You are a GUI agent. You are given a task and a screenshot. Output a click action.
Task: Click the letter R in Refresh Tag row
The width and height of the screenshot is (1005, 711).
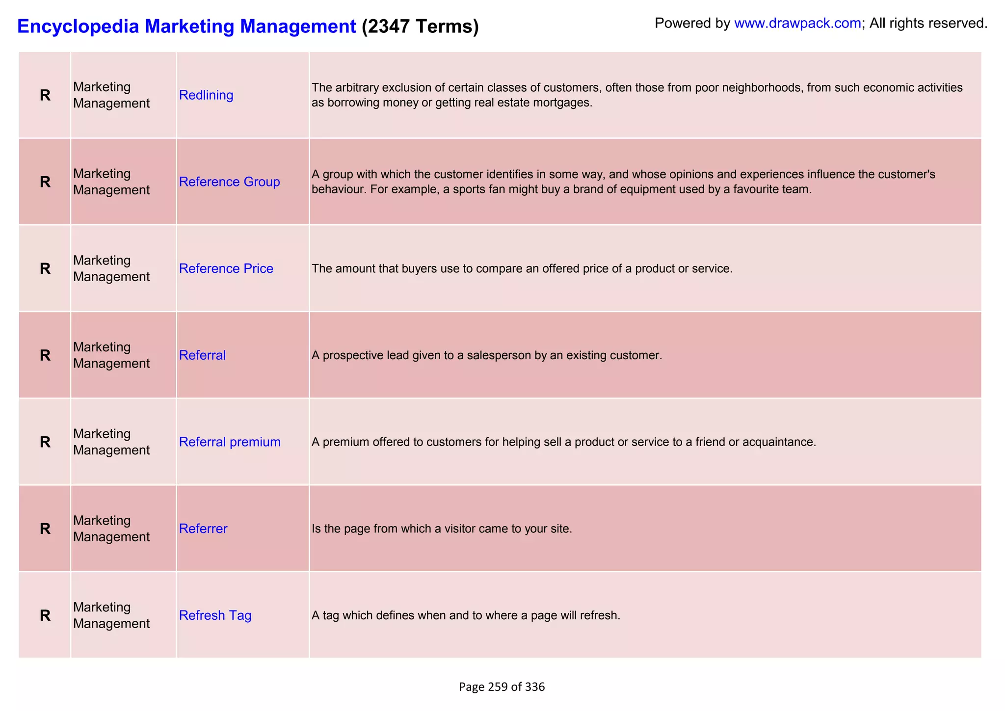tap(45, 615)
